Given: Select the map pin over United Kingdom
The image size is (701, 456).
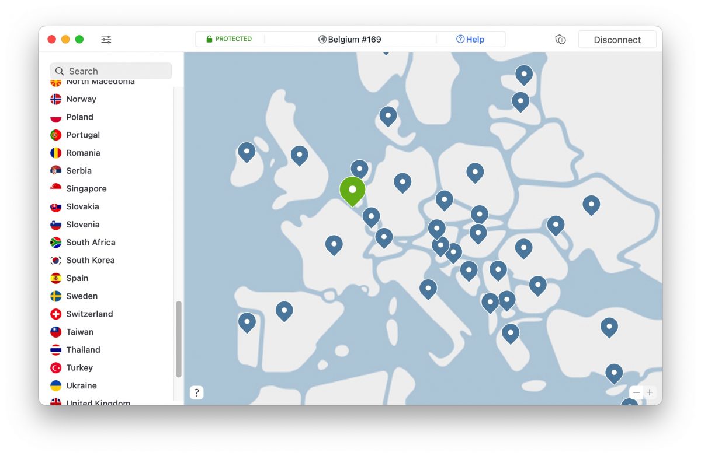Looking at the screenshot, I should coord(300,156).
